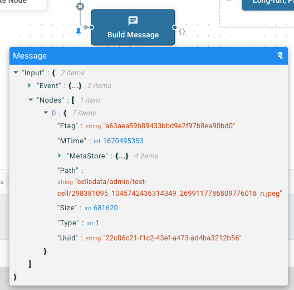Viewport: 294px width, 290px height.
Task: Expand the "Event" object
Action: [x=30, y=85]
